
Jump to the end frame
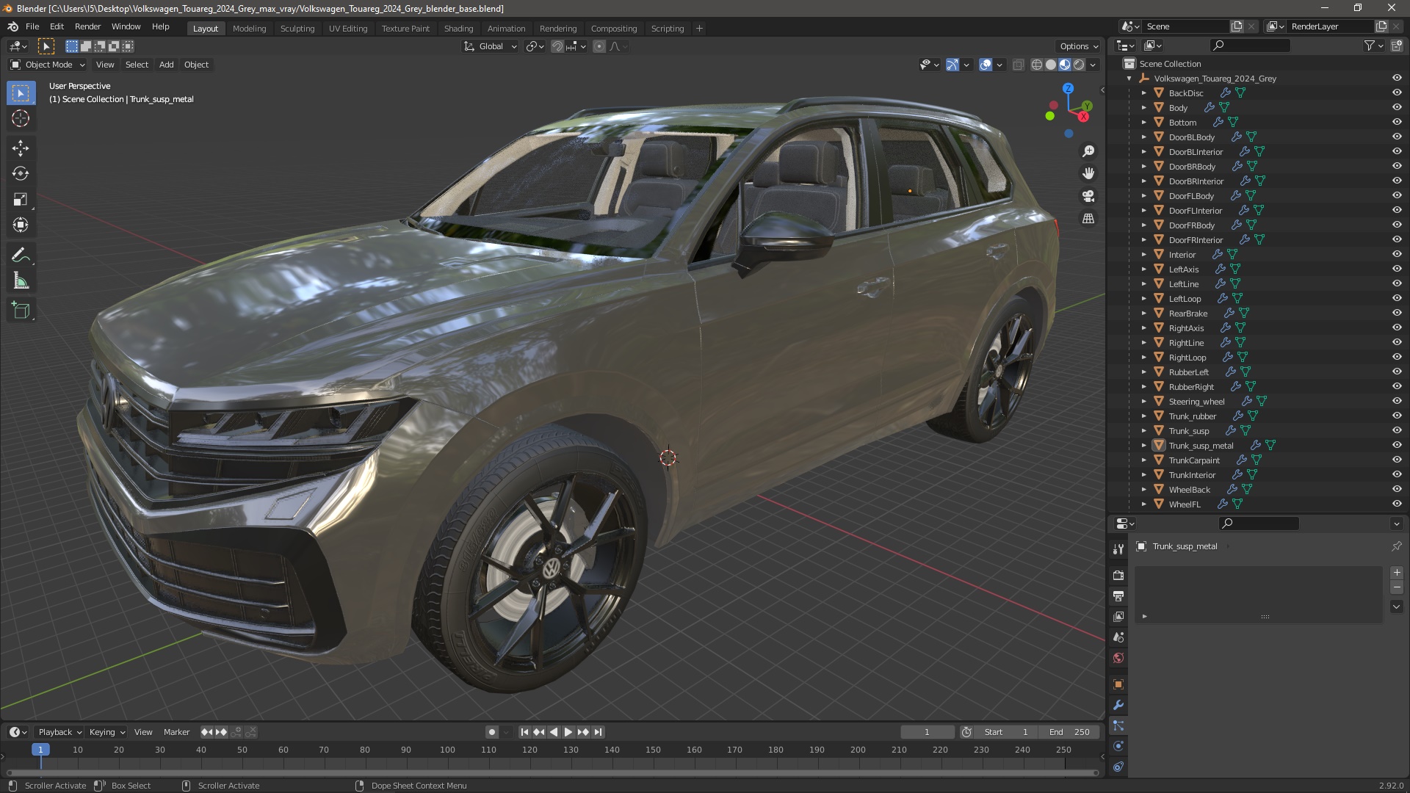pyautogui.click(x=598, y=732)
